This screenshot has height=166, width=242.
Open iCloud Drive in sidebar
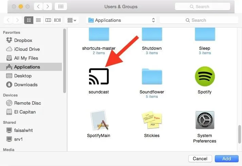31,49
